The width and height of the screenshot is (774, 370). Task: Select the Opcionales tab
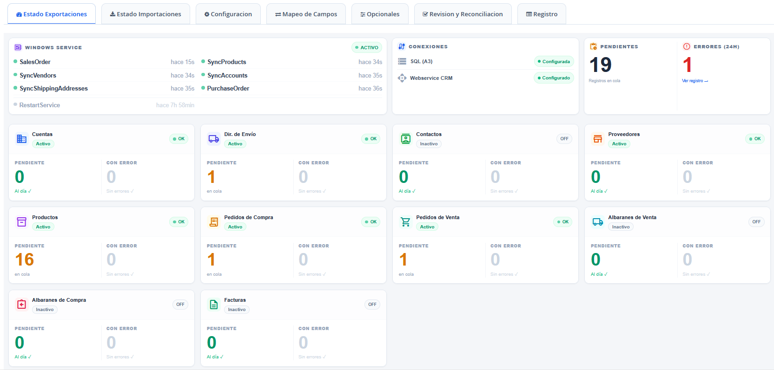pyautogui.click(x=380, y=14)
